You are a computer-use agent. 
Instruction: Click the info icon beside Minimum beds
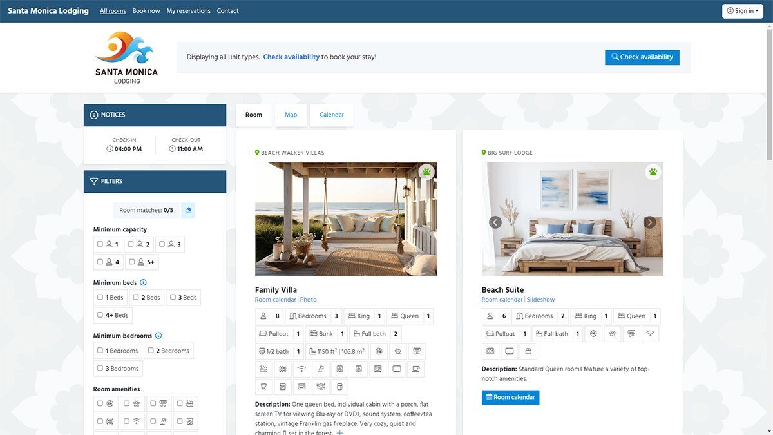[143, 282]
